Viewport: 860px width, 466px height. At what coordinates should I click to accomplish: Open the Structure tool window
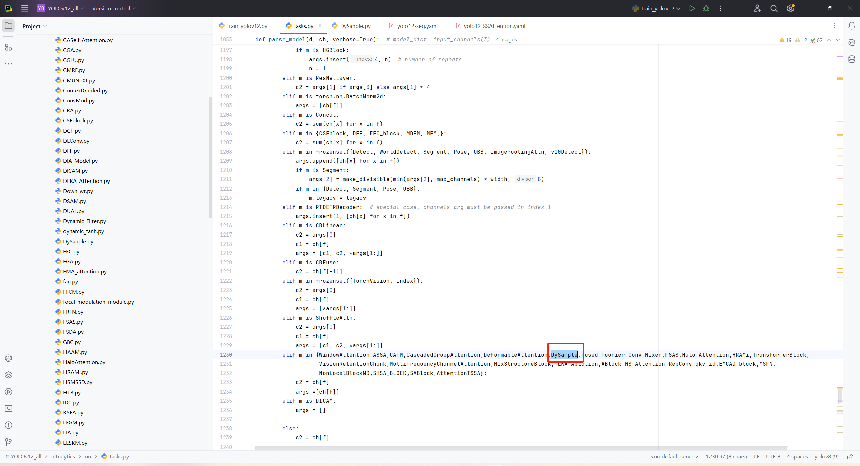tap(8, 47)
